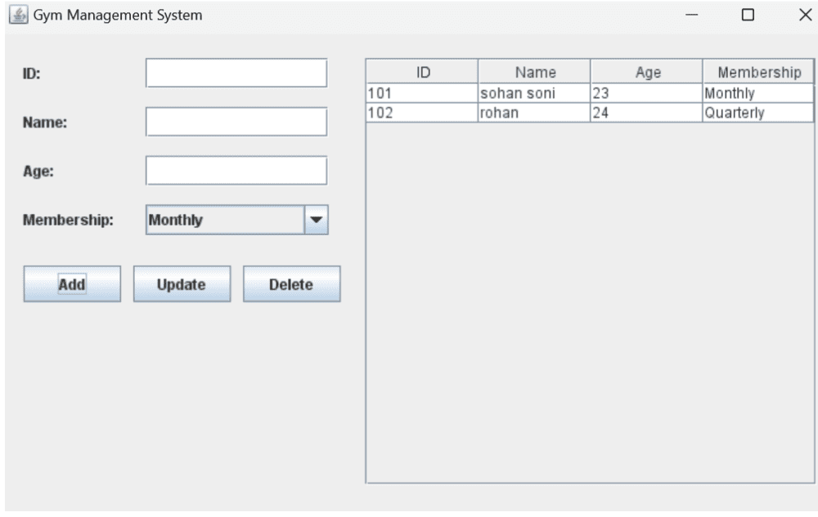Select the cell reading rohan
Image resolution: width=818 pixels, height=517 pixels.
coord(534,113)
